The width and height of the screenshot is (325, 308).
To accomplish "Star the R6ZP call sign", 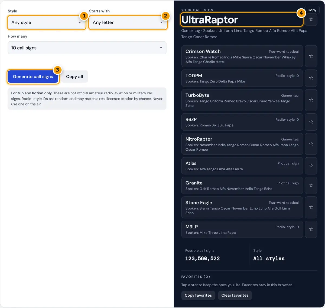I will pyautogui.click(x=311, y=122).
